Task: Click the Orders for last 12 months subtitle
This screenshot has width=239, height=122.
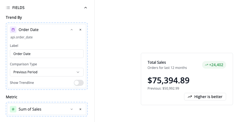Action: coord(167,68)
